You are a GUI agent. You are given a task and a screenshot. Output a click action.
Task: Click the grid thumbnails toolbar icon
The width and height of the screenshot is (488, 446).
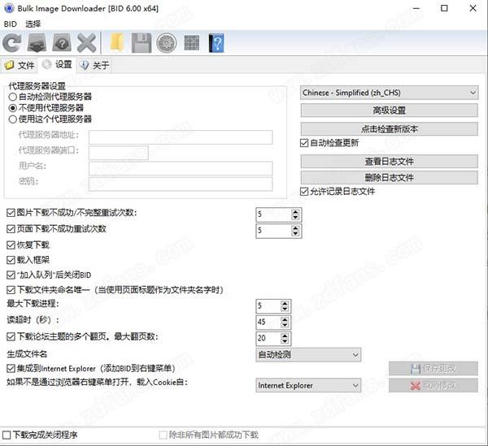tap(192, 42)
